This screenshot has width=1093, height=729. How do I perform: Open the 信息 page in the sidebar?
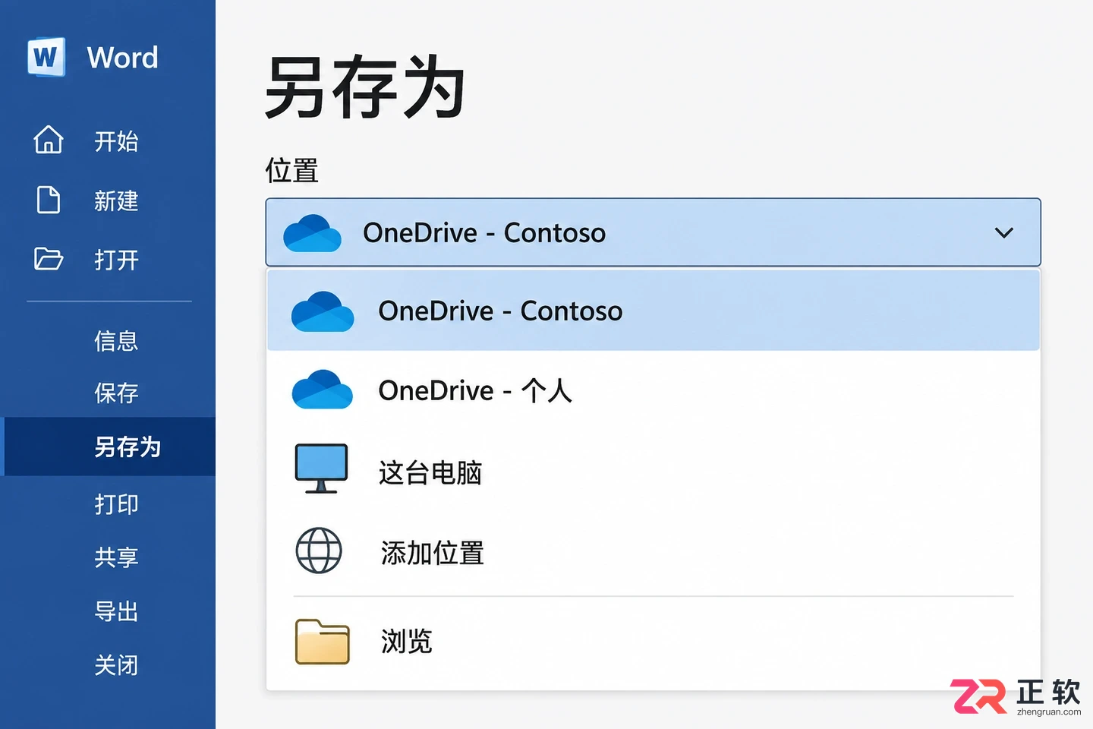[x=116, y=340]
